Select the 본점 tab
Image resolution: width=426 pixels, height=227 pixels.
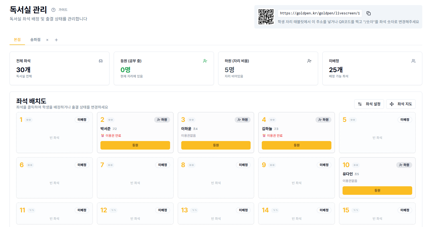click(17, 40)
